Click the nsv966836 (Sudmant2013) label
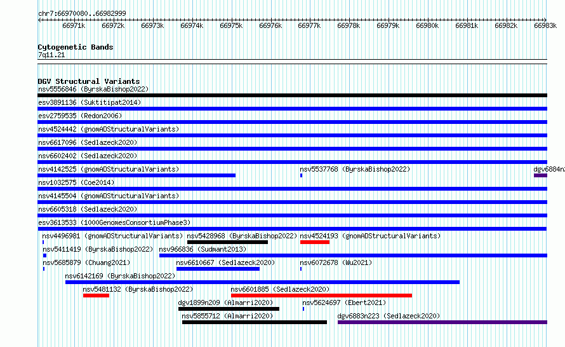 coord(203,249)
